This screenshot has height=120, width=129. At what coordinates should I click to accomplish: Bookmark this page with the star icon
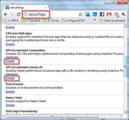[80, 14]
